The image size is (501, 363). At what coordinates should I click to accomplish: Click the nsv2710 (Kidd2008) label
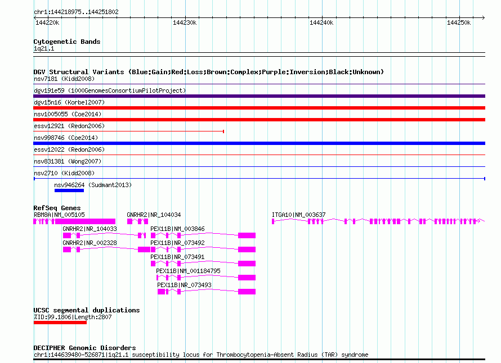tap(64, 173)
